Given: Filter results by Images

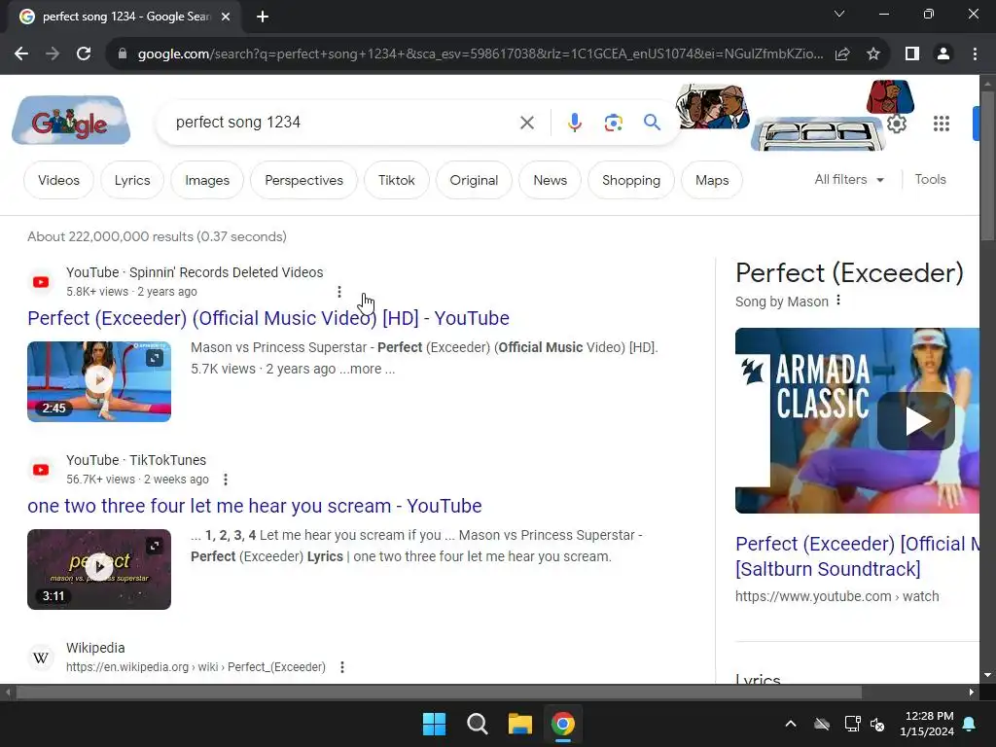Looking at the screenshot, I should click(207, 180).
